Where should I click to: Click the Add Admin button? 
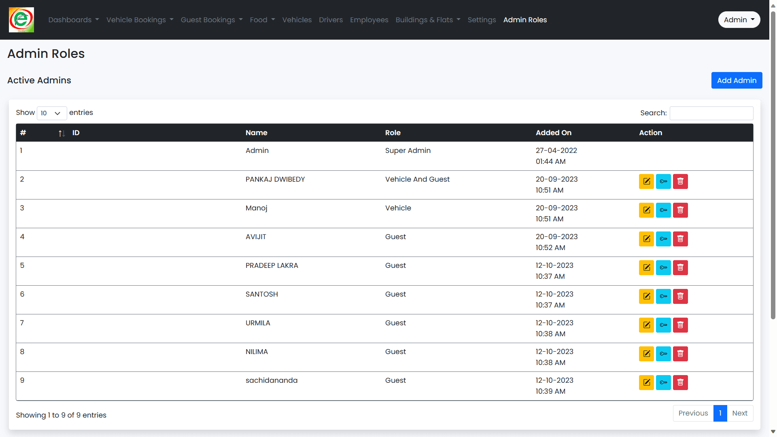(737, 80)
